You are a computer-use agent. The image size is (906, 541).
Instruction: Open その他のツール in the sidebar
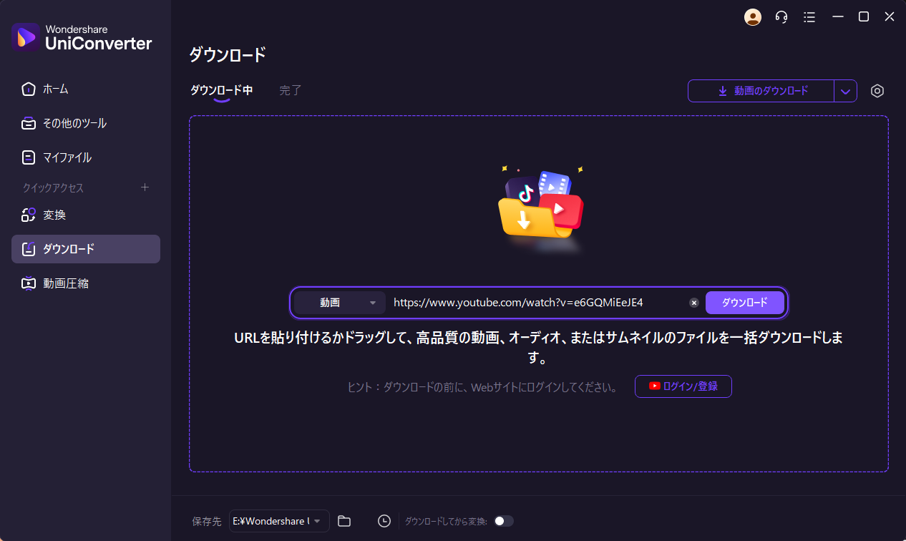click(x=86, y=123)
